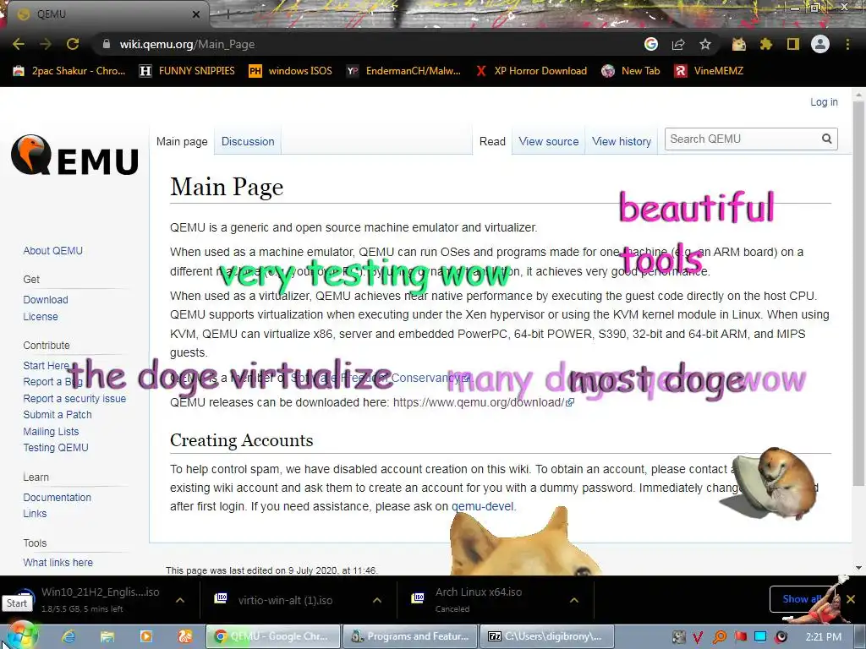
Task: Click the padlock site info icon
Action: [106, 44]
